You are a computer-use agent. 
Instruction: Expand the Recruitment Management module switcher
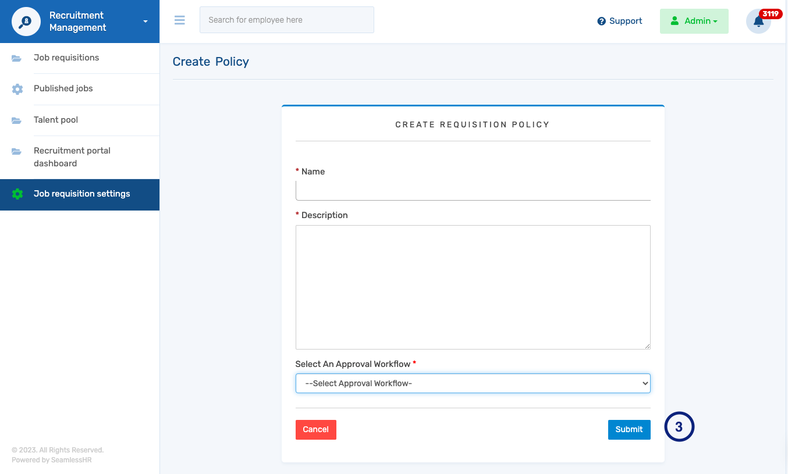click(144, 21)
